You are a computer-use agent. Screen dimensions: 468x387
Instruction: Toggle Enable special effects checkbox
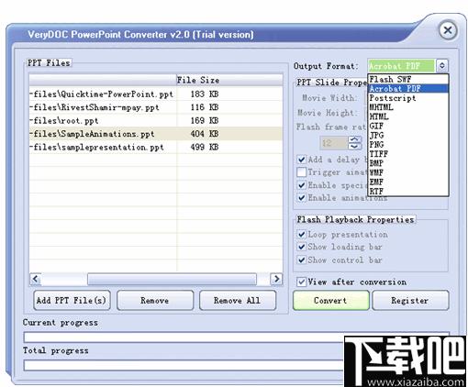302,185
